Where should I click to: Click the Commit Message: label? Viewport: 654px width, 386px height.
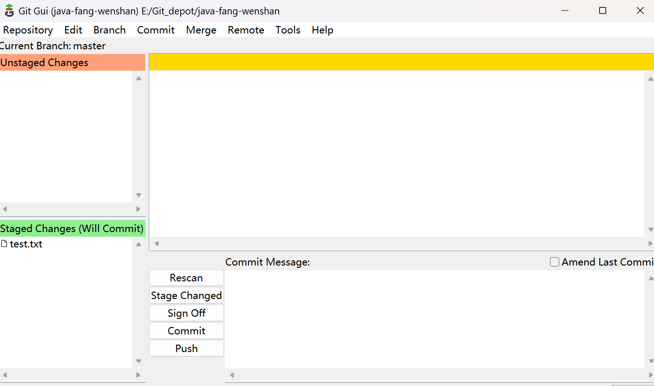pyautogui.click(x=268, y=262)
